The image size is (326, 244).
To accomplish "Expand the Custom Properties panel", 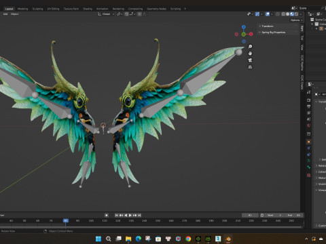I will pyautogui.click(x=321, y=226).
